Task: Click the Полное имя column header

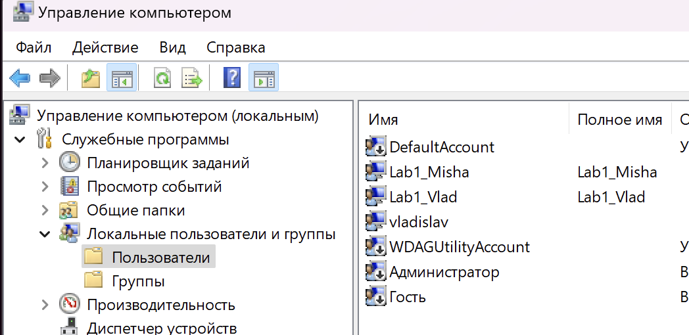Action: 619,120
